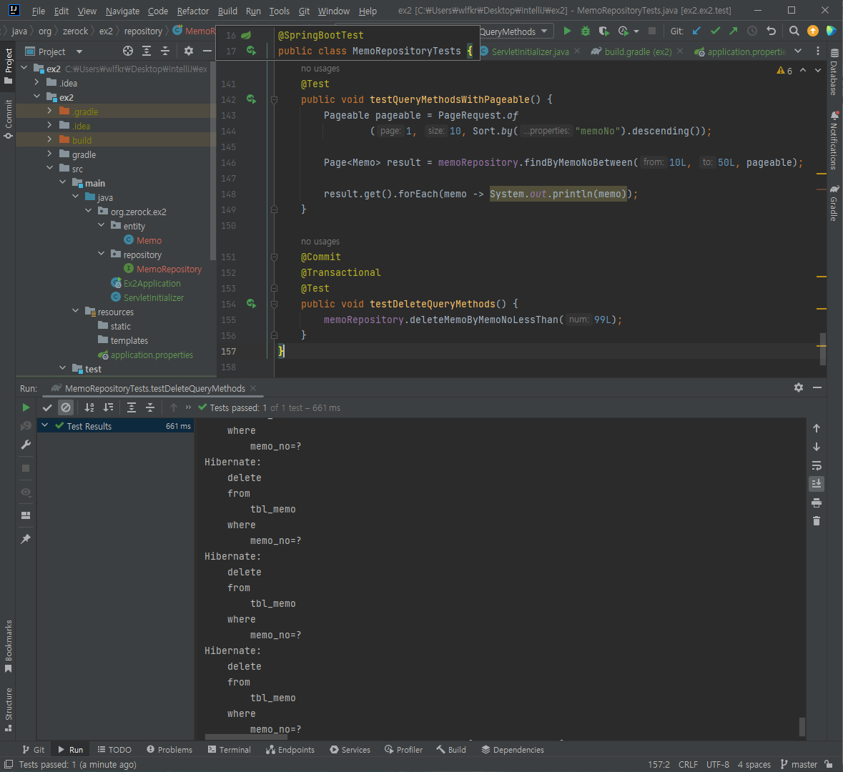Locate the opened file in the Project tree
The width and height of the screenshot is (843, 772).
click(128, 51)
